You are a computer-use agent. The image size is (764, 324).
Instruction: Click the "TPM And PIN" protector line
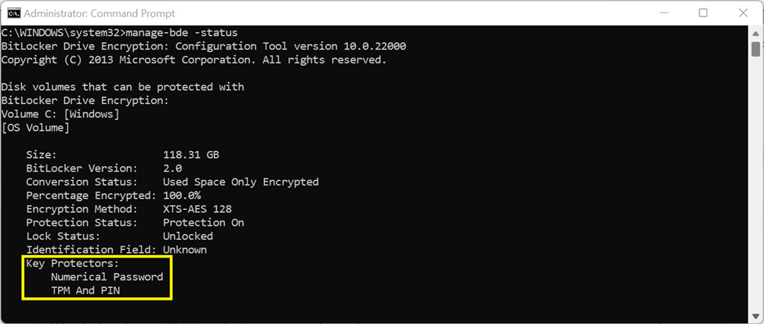point(85,290)
